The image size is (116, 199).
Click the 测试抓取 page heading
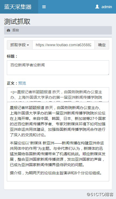pos(17,21)
